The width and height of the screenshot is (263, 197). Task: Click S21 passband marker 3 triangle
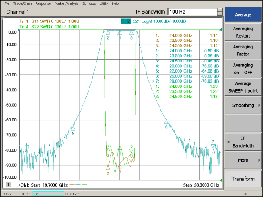coord(131,32)
